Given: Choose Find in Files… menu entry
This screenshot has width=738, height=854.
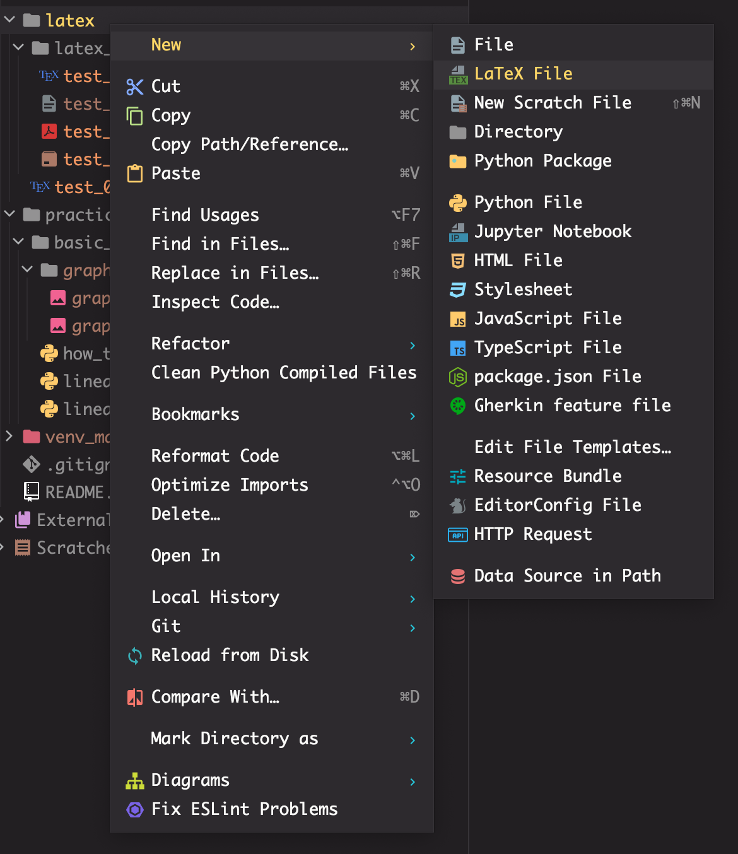Looking at the screenshot, I should [x=272, y=244].
